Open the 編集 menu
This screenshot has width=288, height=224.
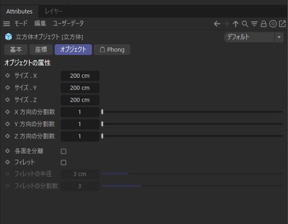point(40,23)
